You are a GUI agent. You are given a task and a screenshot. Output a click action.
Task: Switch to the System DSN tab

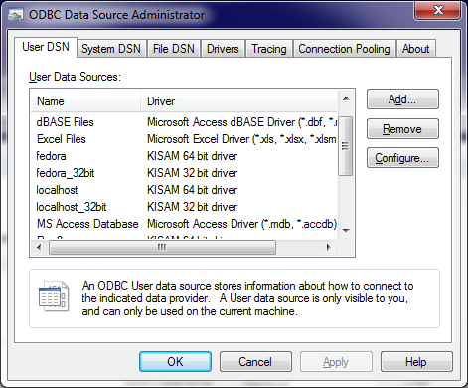111,49
